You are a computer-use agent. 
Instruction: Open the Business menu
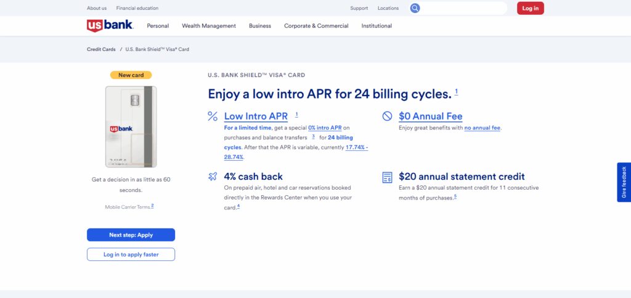pos(260,26)
